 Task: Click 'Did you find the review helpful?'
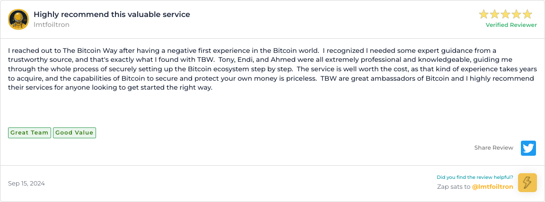tap(475, 177)
